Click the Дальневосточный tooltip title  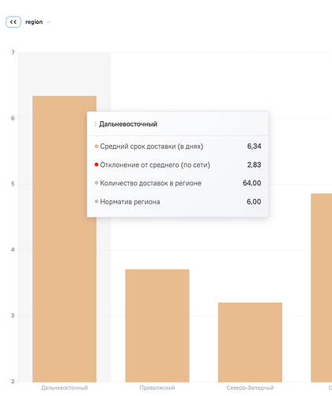click(x=128, y=124)
